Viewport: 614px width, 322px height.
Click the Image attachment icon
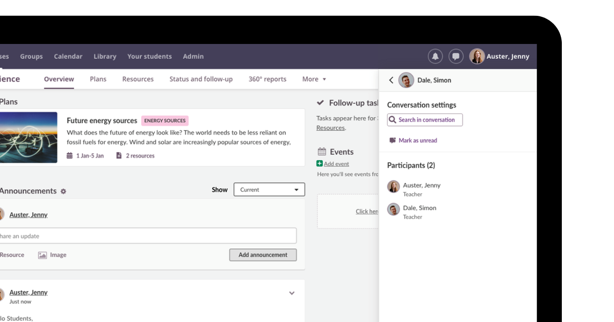[42, 255]
